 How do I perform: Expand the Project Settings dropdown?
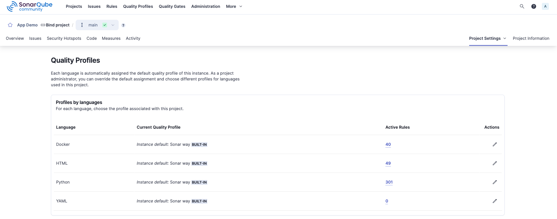pyautogui.click(x=488, y=38)
